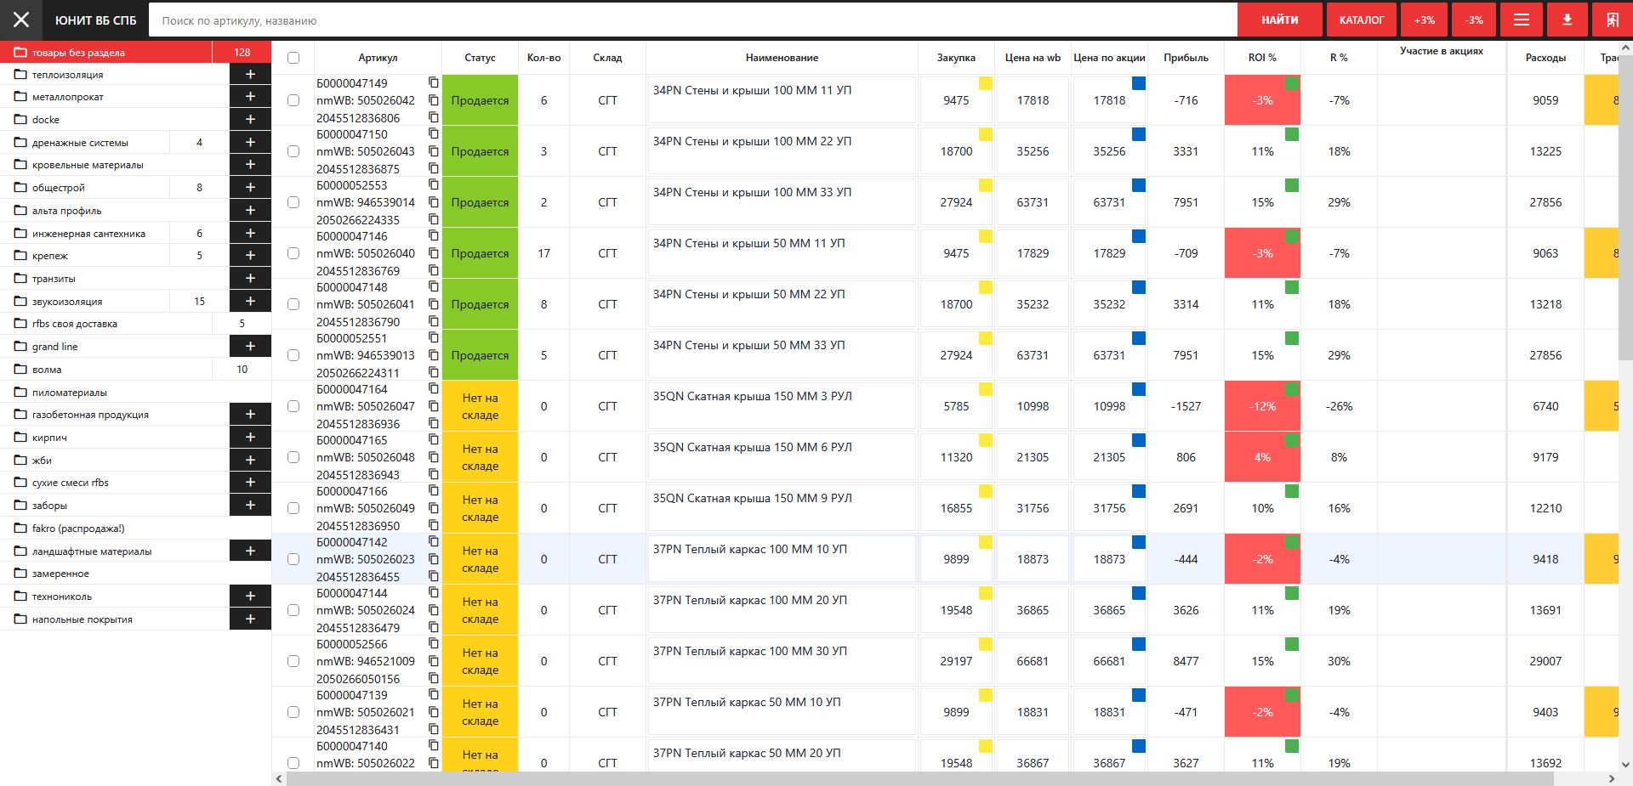Open the КАТАЛОГ button

pyautogui.click(x=1361, y=20)
